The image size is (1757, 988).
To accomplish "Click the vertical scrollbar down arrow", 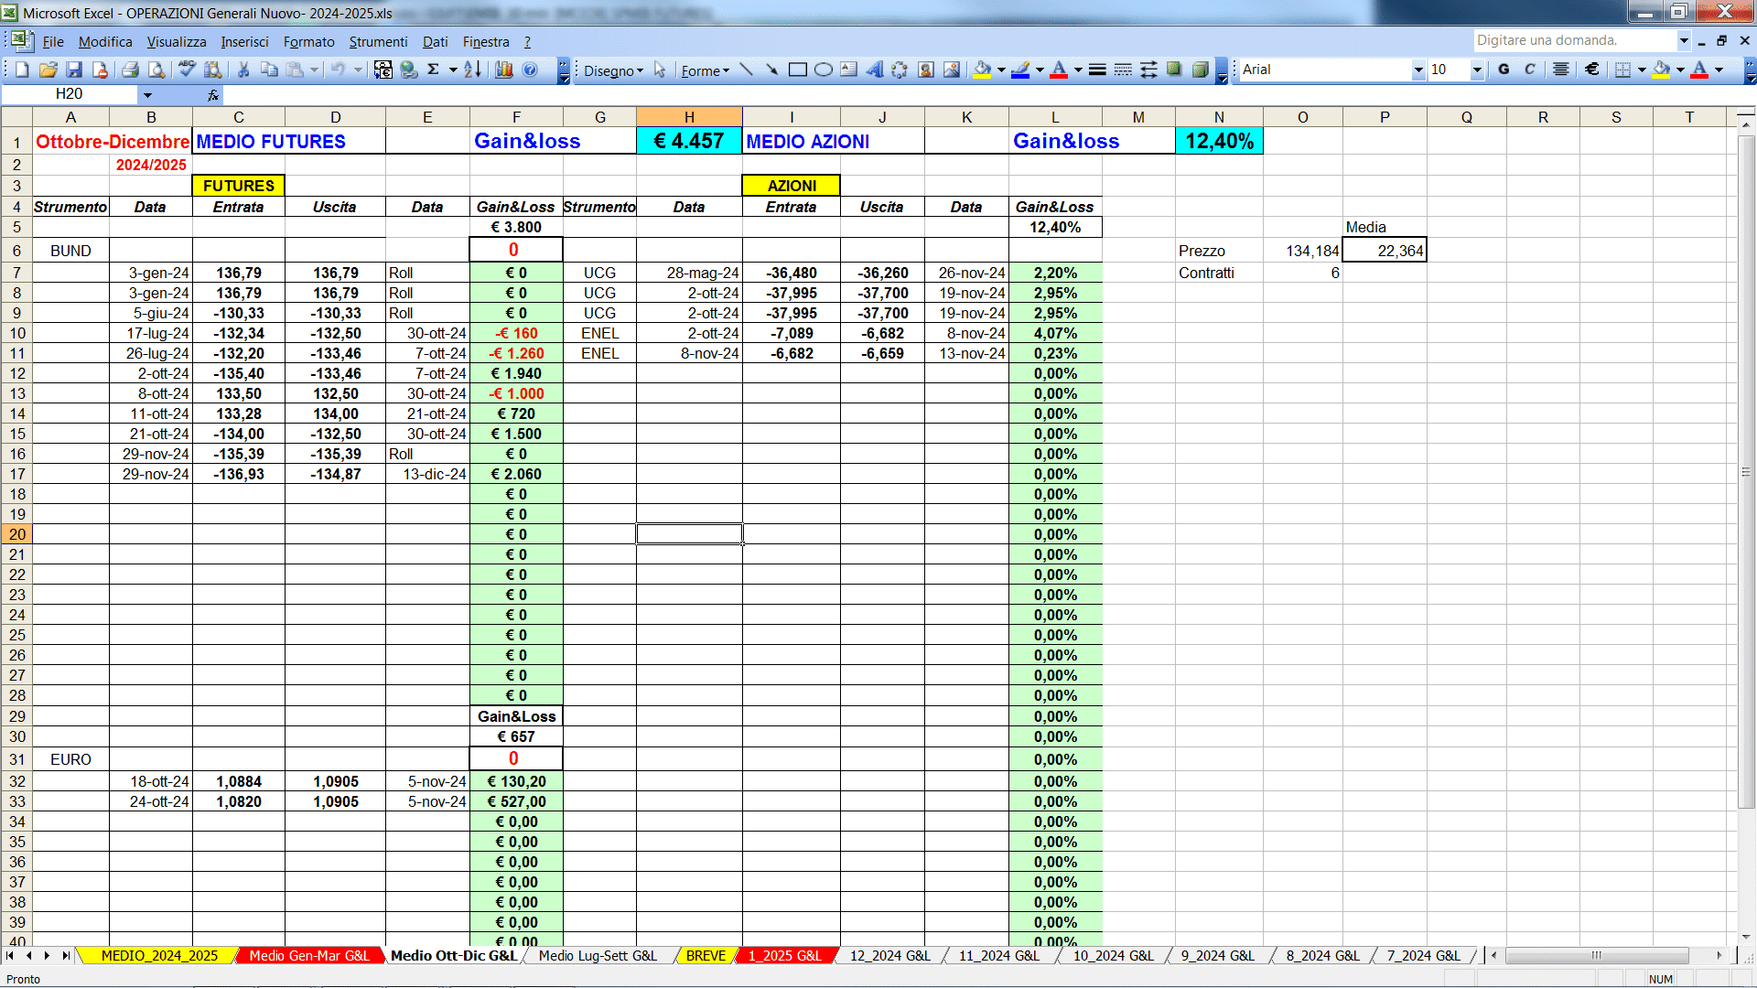I will [1746, 937].
